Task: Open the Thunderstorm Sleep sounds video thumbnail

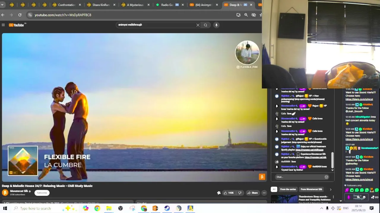Action: pyautogui.click(x=284, y=199)
